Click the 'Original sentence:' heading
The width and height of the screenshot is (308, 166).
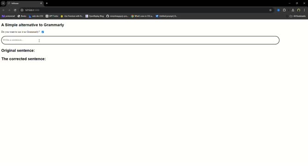pos(18,50)
